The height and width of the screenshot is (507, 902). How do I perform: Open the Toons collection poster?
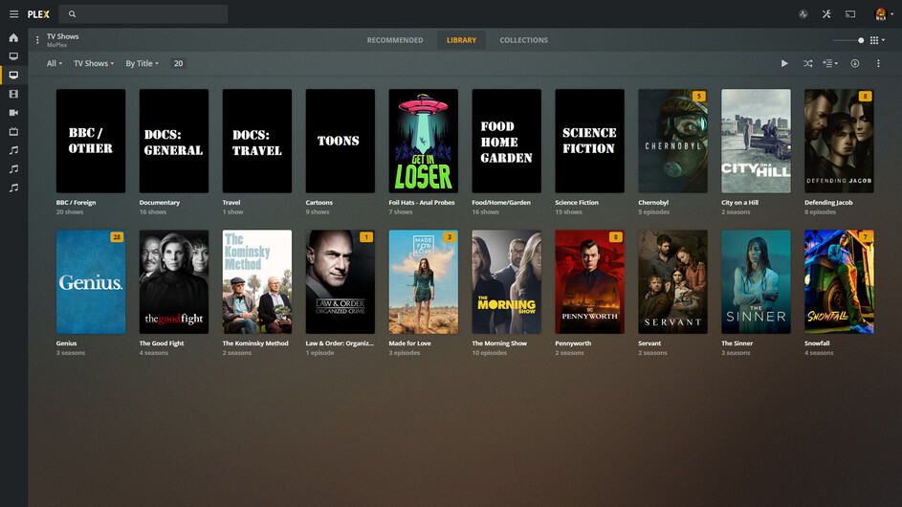340,141
